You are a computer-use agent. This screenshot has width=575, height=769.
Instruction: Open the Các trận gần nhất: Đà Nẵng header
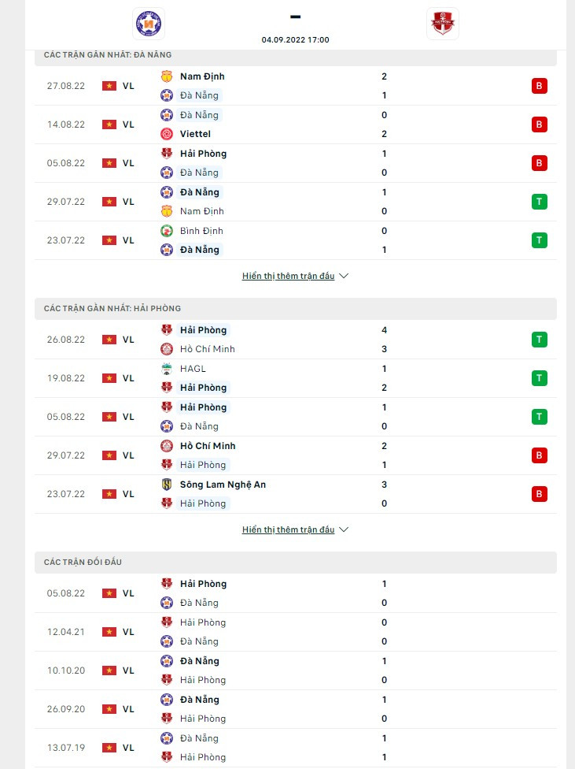pos(108,55)
